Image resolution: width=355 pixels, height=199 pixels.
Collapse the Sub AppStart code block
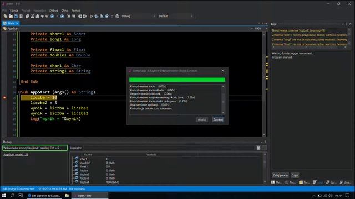[x=19, y=92]
